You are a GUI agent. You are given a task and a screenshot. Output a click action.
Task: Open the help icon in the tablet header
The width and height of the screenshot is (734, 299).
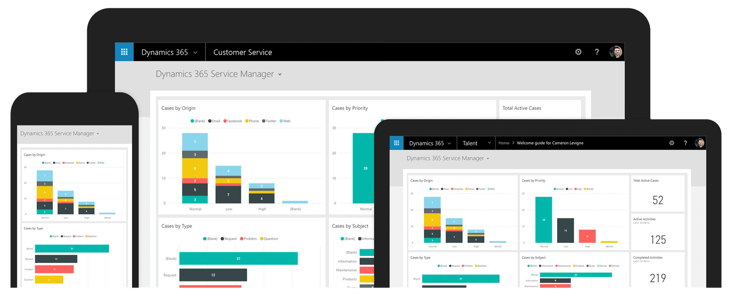pos(685,143)
